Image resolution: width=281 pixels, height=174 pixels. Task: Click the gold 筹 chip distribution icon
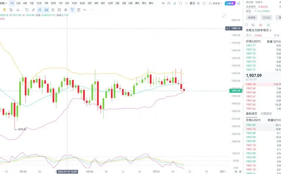[4, 10]
